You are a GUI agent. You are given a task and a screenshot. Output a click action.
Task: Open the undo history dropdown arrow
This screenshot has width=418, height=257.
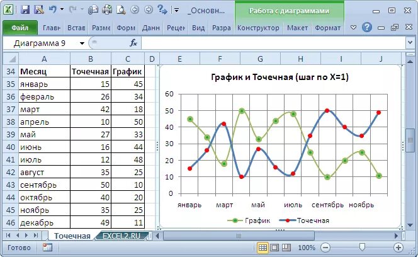point(62,9)
